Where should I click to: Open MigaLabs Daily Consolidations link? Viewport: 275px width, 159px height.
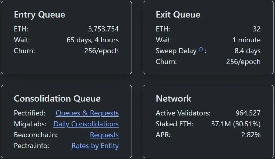click(86, 124)
